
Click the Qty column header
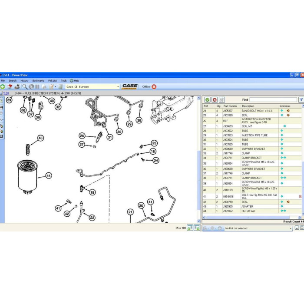pos(218,106)
